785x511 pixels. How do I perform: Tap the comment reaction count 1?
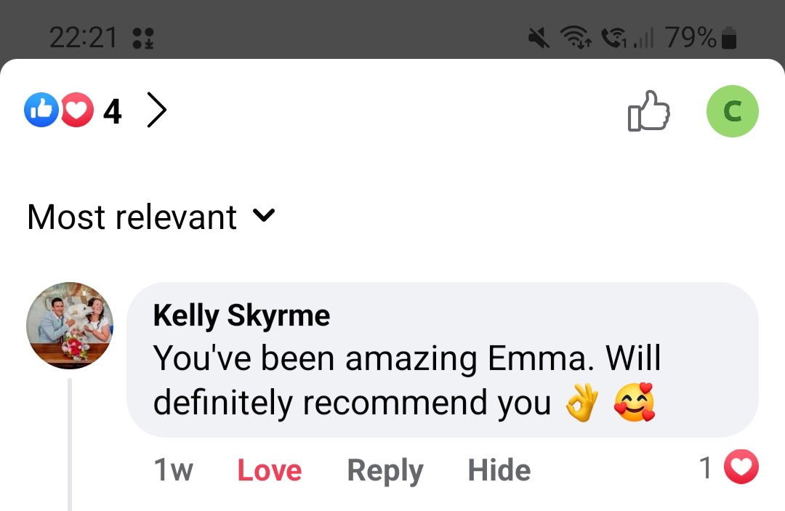tap(705, 468)
